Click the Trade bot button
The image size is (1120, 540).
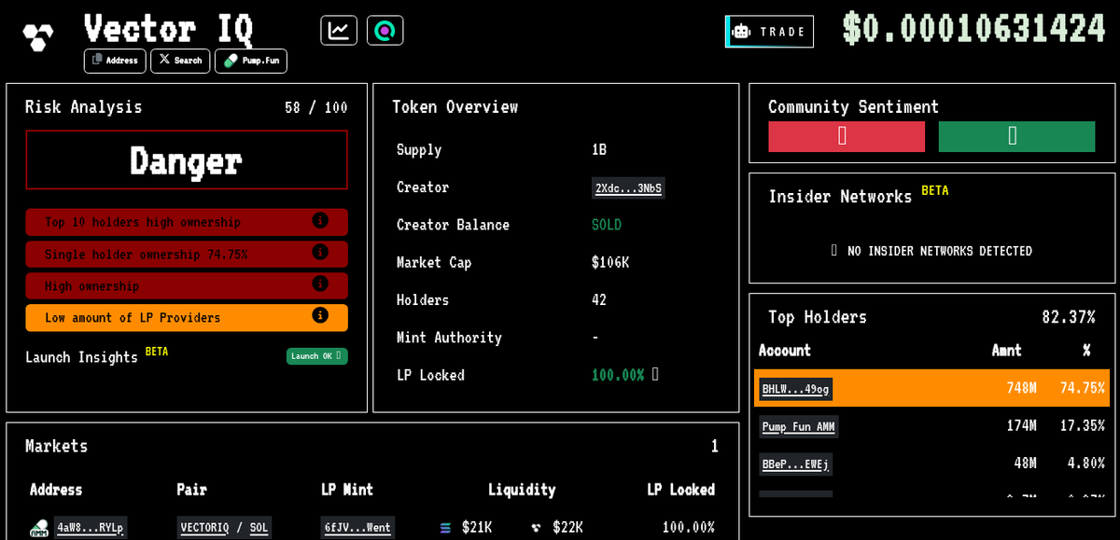pos(769,32)
